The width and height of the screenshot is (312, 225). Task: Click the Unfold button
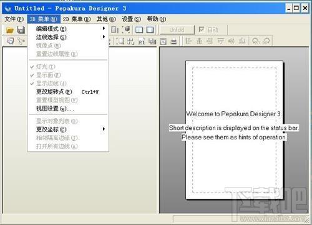pyautogui.click(x=177, y=30)
